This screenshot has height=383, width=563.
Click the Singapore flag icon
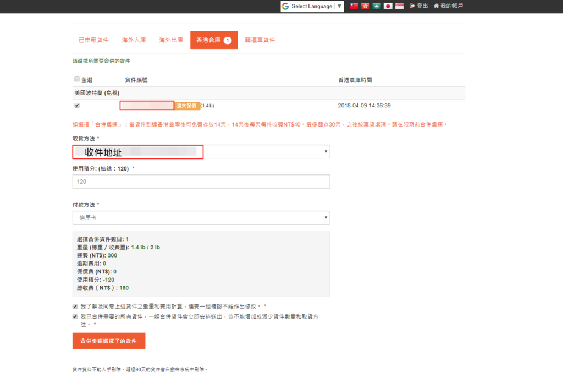click(x=399, y=6)
